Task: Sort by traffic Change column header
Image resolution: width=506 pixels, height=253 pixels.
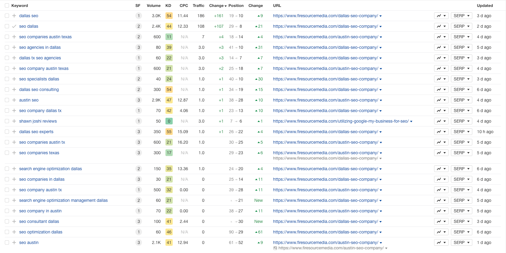Action: [x=218, y=5]
